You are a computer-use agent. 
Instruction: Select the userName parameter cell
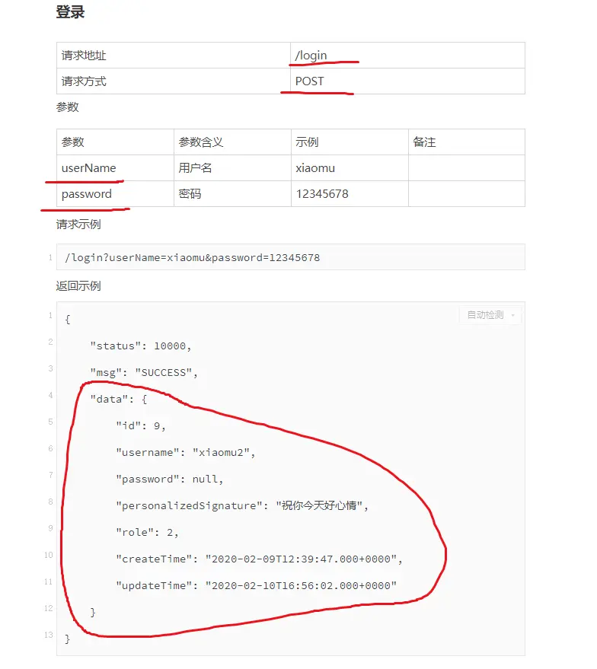click(x=115, y=168)
